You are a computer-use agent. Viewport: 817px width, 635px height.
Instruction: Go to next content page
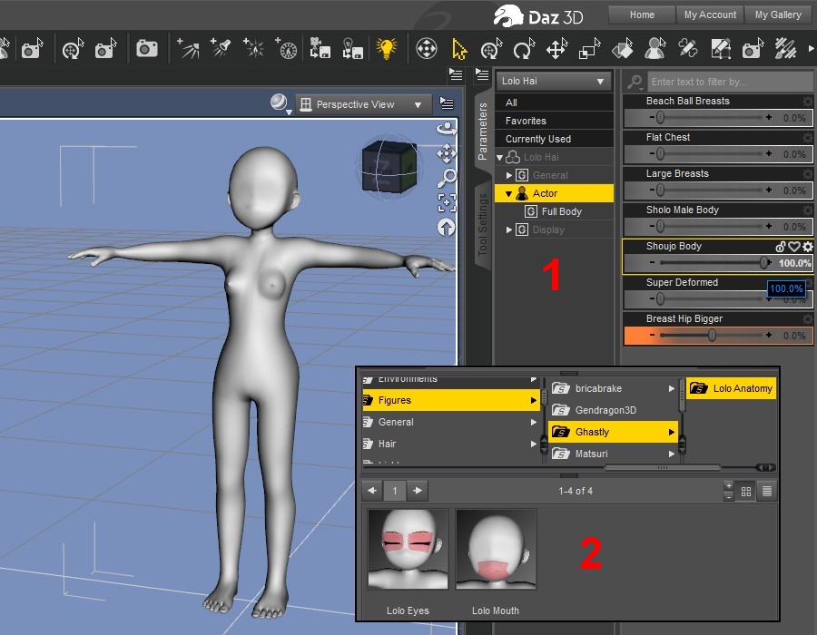(x=418, y=490)
